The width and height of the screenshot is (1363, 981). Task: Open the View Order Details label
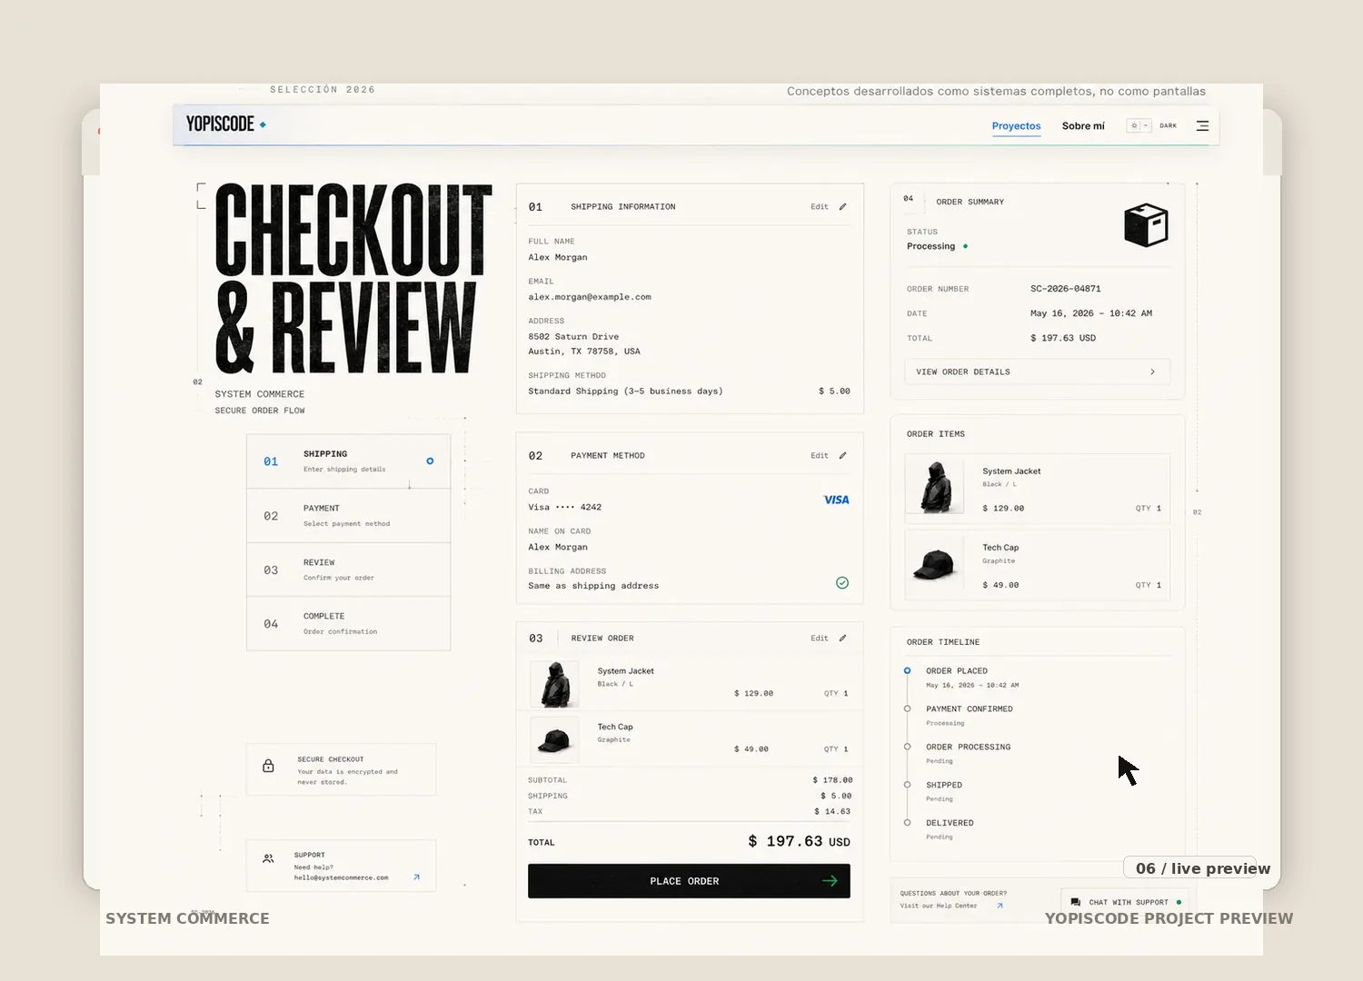pyautogui.click(x=963, y=372)
